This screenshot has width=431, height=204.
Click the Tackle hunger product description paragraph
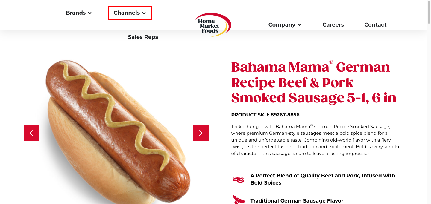[x=316, y=140]
